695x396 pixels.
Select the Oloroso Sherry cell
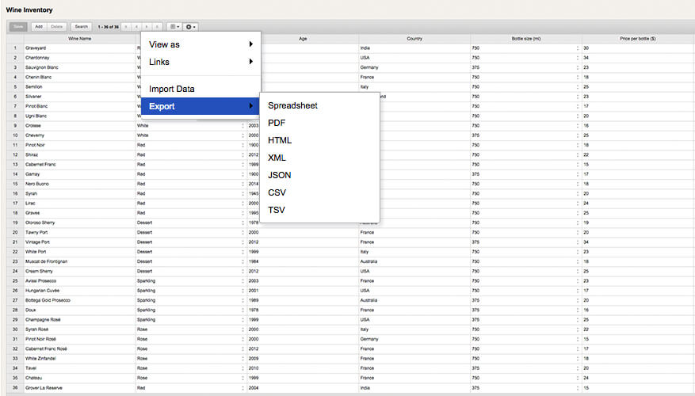coord(80,223)
